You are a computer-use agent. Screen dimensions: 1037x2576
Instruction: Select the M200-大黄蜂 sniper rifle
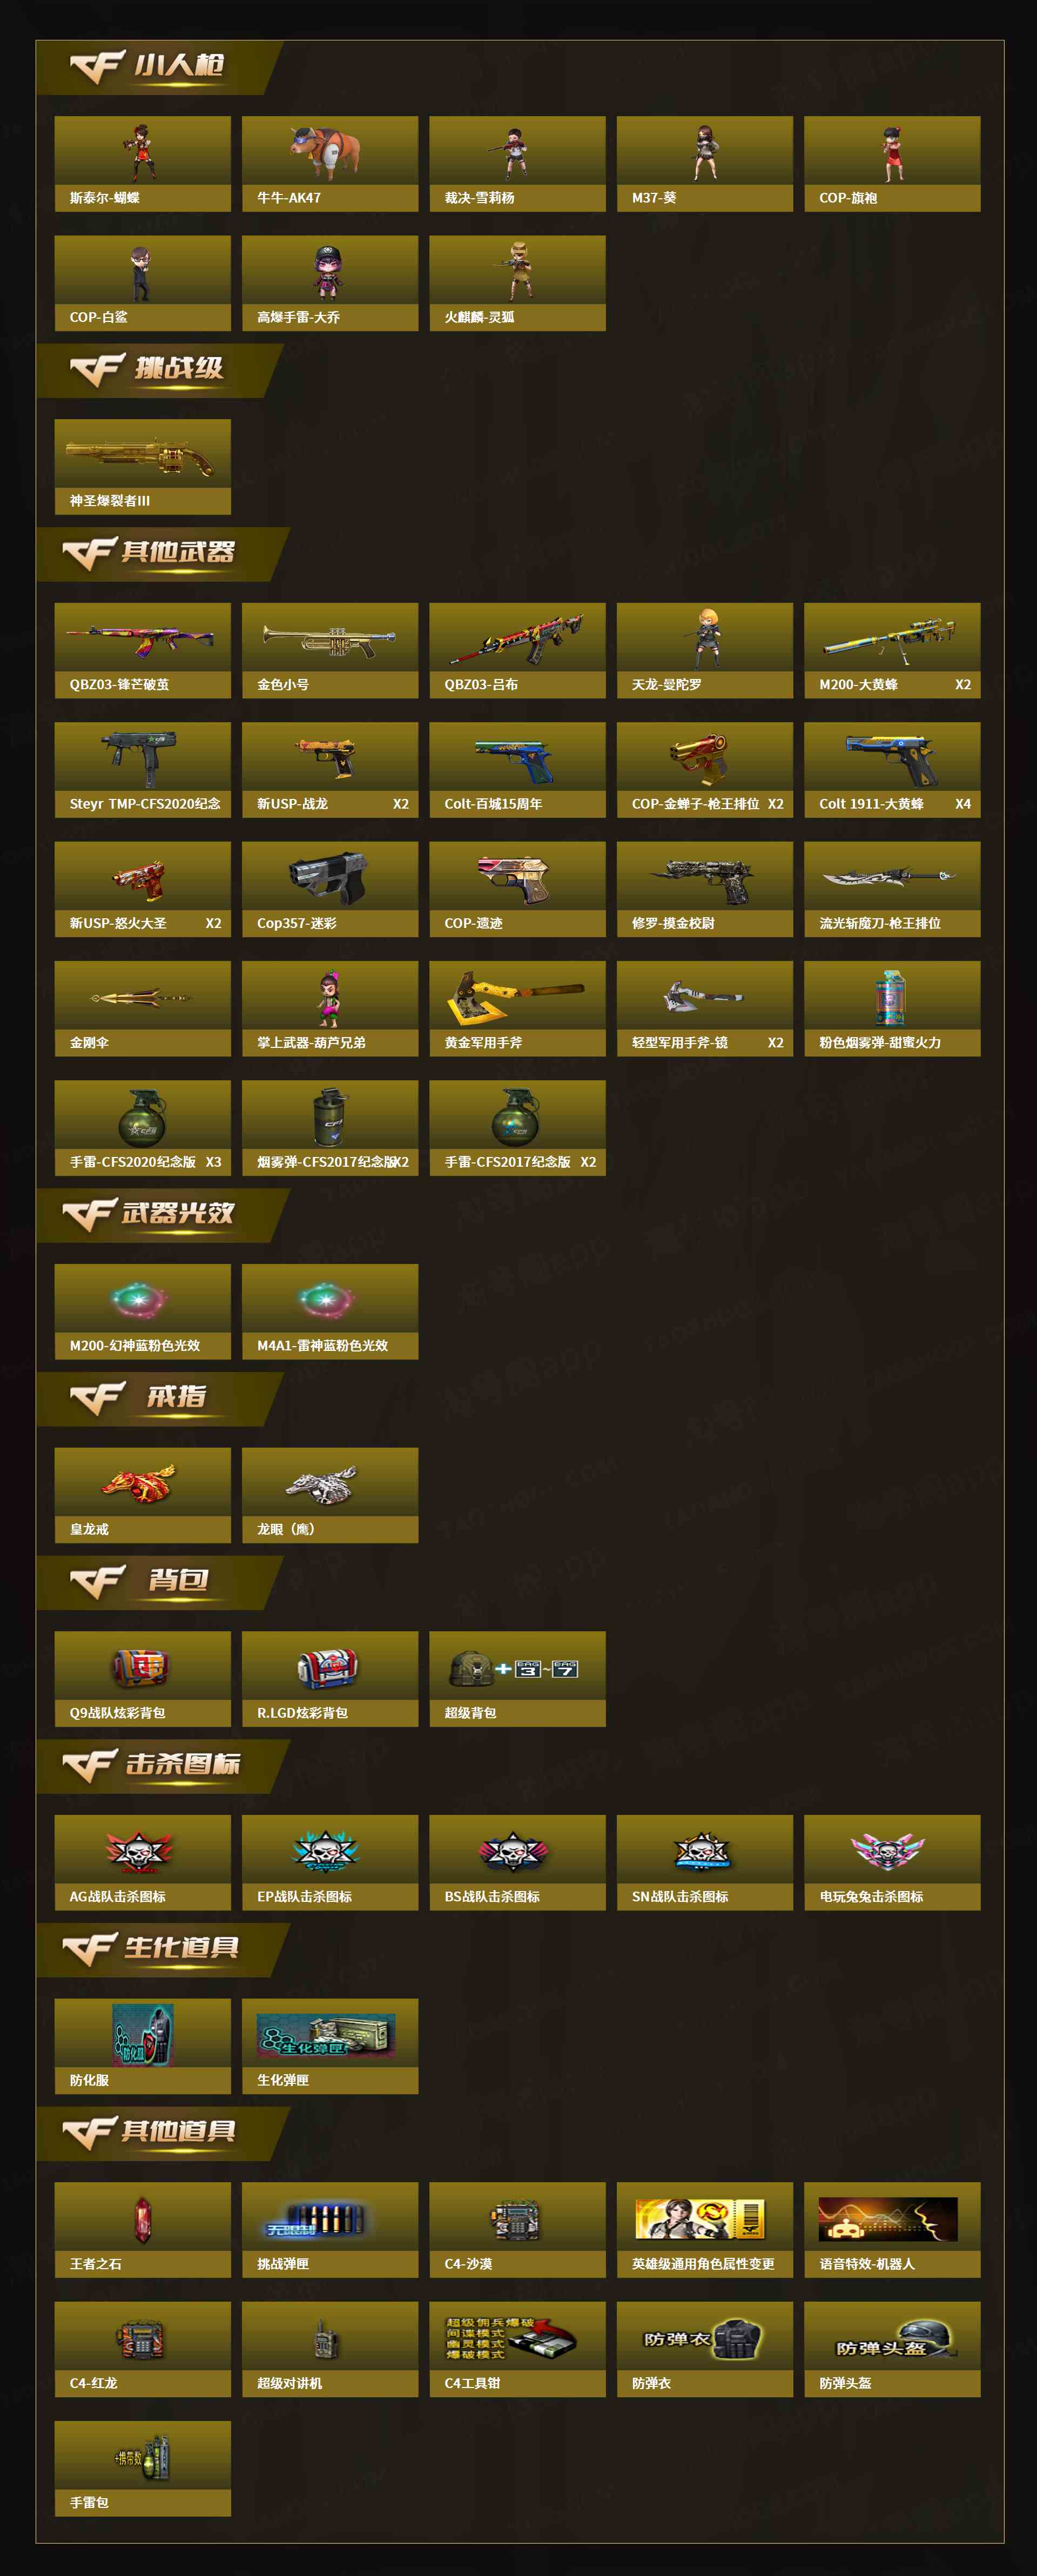point(892,650)
